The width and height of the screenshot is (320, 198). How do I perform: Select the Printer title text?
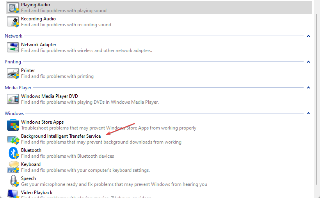tap(28, 70)
